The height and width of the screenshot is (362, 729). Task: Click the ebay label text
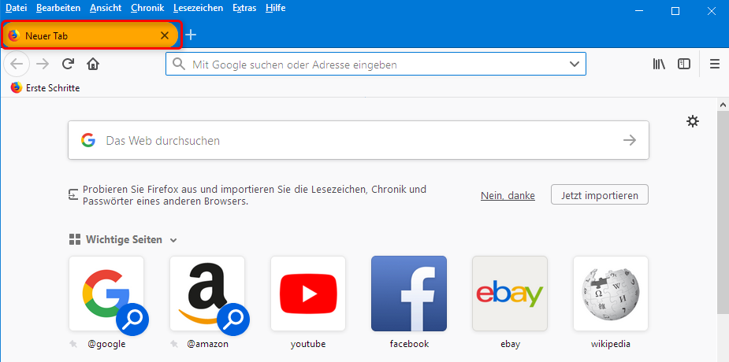[510, 344]
